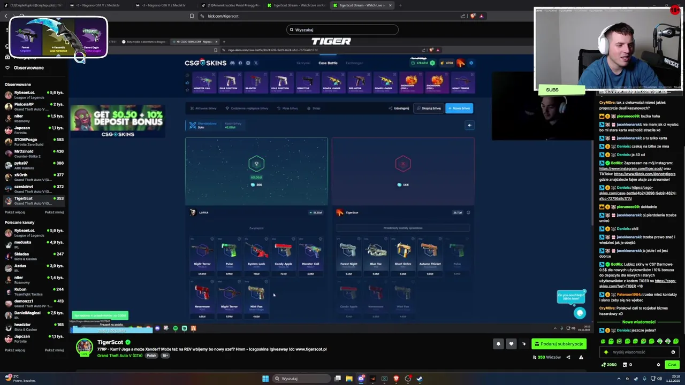
Task: Open TigerScot avatar below the stream
Action: tap(84, 348)
